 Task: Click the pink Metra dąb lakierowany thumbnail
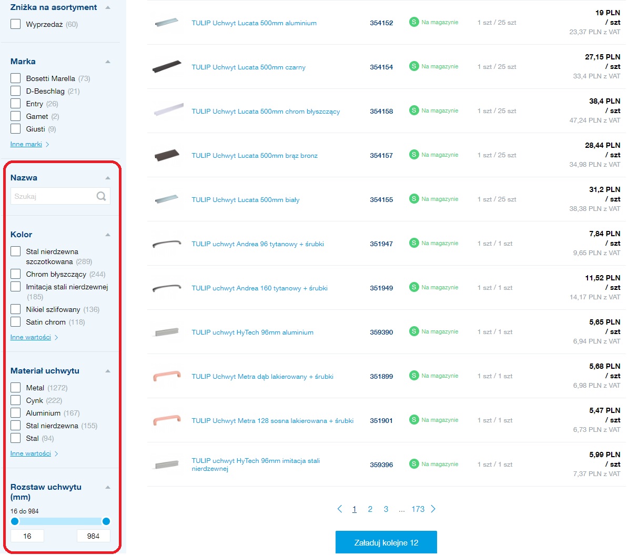click(x=167, y=376)
